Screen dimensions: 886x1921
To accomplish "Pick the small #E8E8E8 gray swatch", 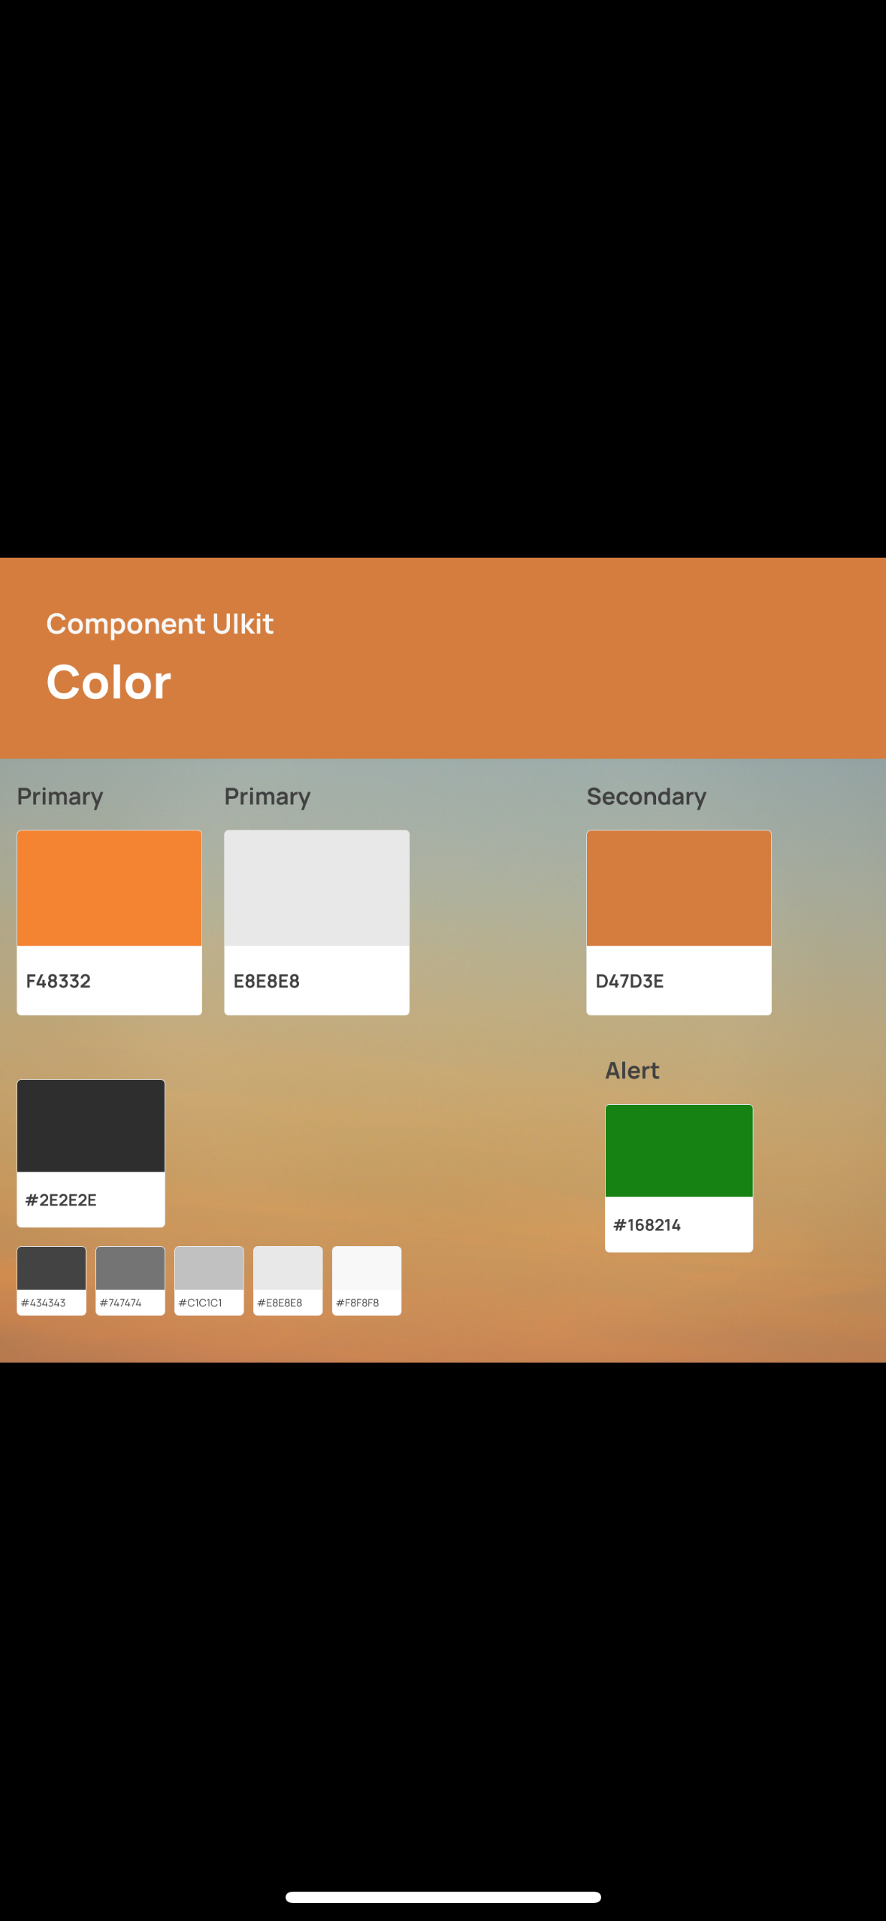I will point(288,1281).
